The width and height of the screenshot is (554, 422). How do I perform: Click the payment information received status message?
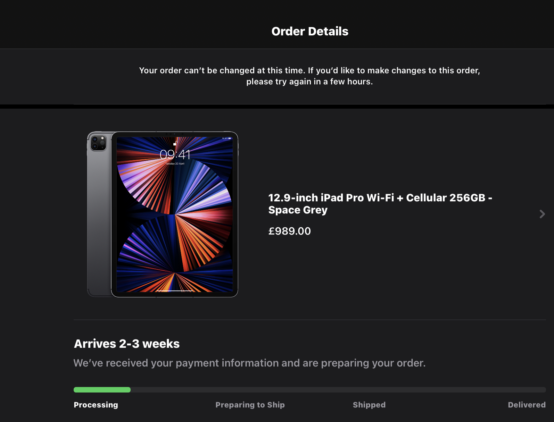point(249,363)
